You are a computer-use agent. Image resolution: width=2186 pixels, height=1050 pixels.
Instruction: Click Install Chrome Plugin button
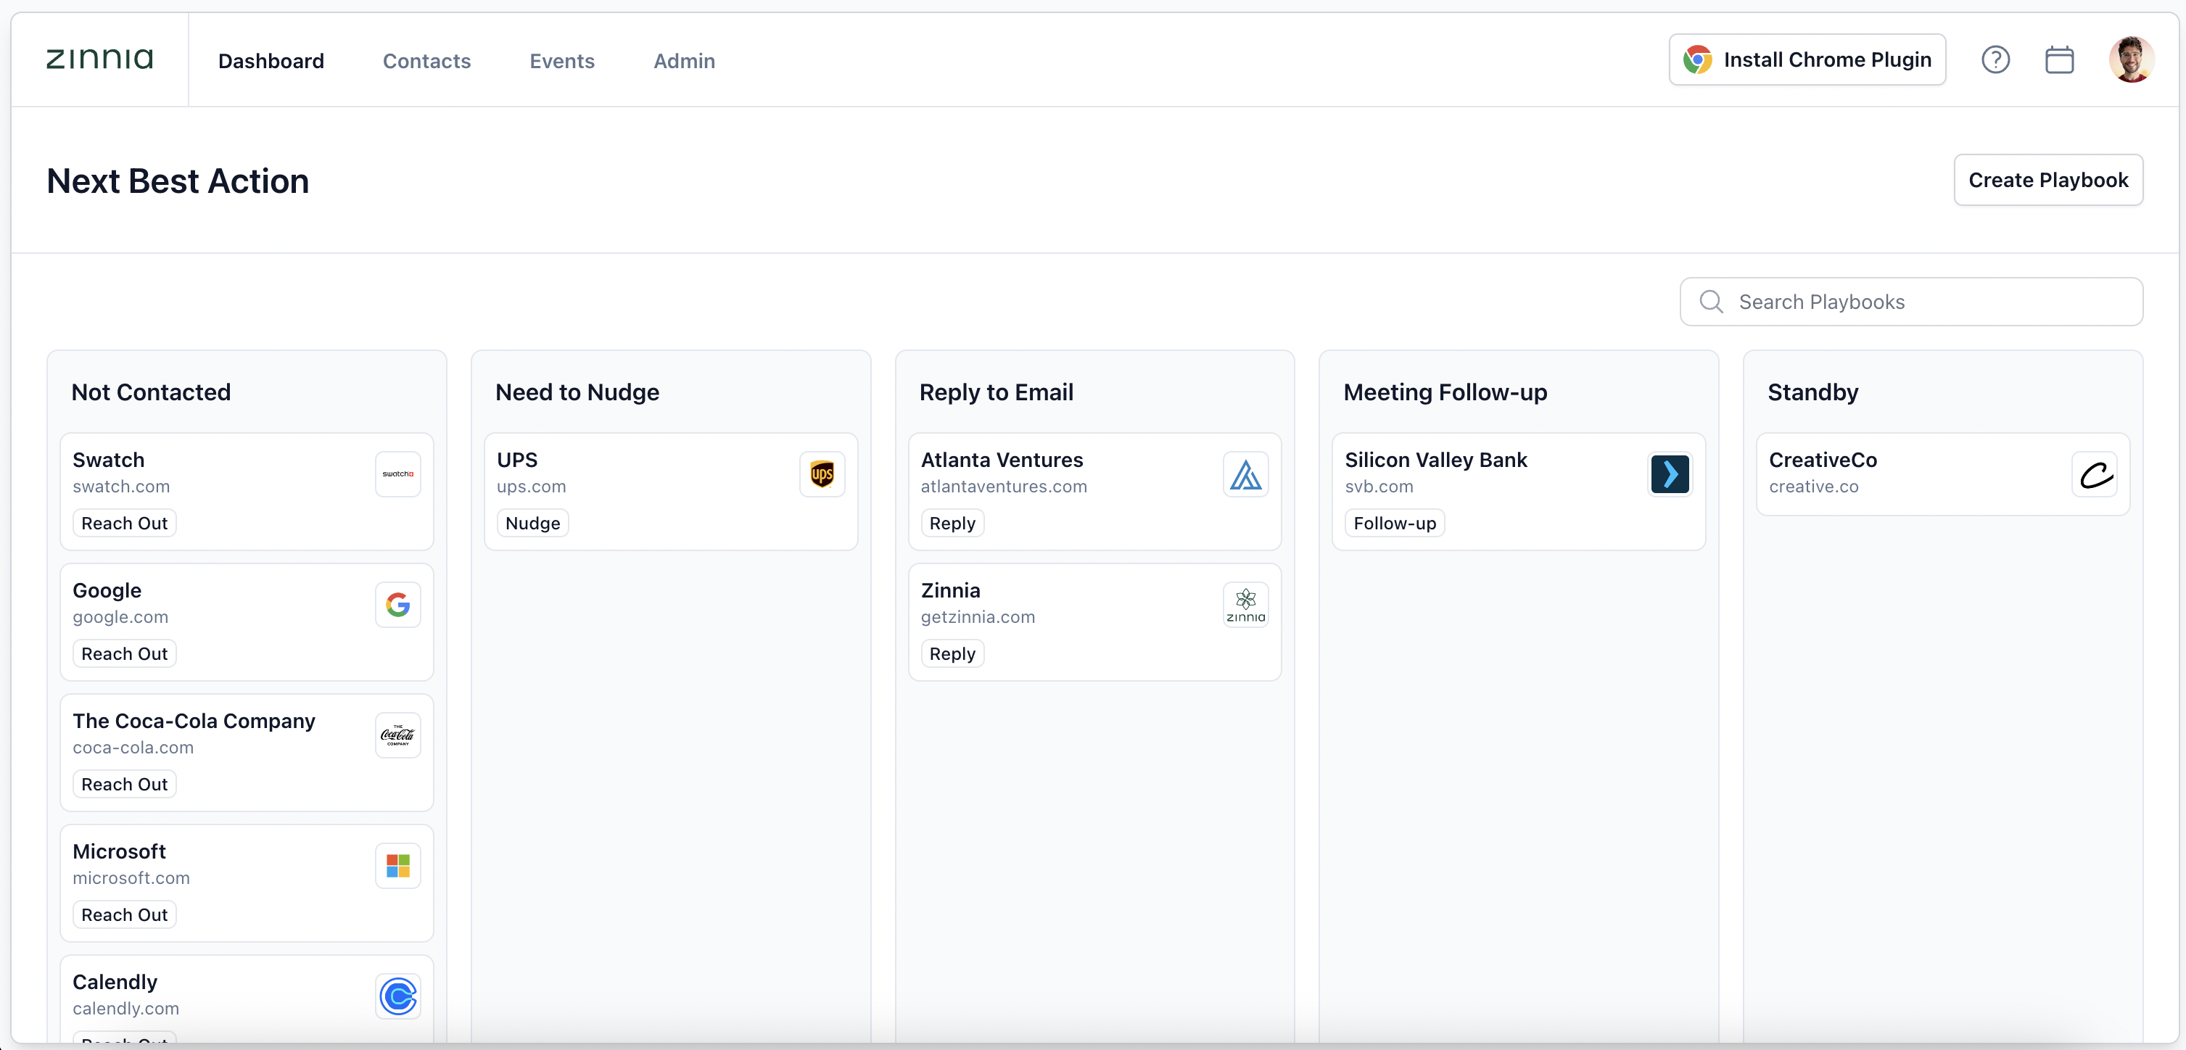(x=1807, y=60)
